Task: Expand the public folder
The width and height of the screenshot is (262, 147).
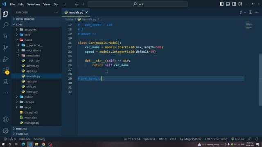Action: point(36,97)
